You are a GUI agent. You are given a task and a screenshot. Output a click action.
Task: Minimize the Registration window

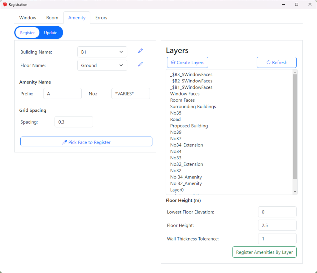[283, 5]
